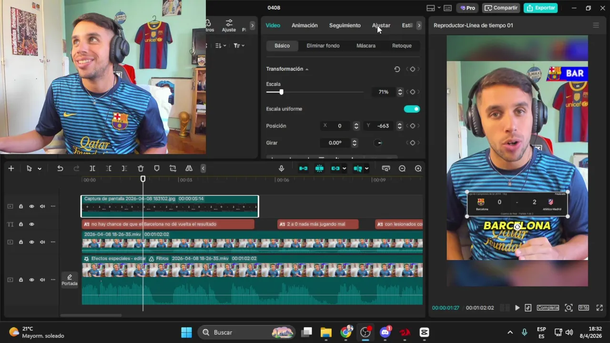Click the Compartir button

[x=501, y=8]
